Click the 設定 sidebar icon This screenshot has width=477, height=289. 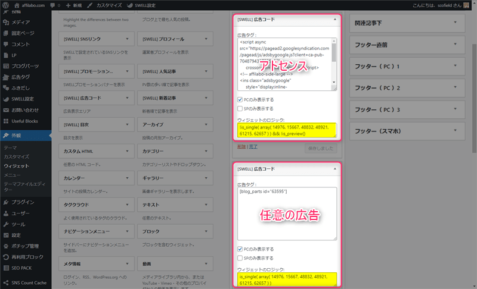click(x=6, y=235)
